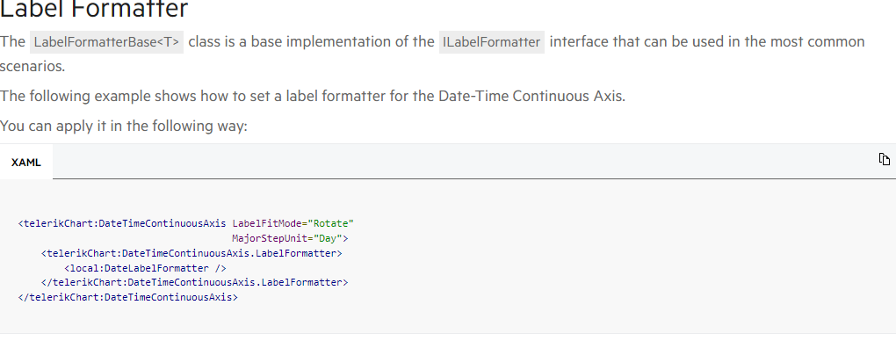Click the "You can apply it" sentence
Screen dimensions: 896x341
124,126
